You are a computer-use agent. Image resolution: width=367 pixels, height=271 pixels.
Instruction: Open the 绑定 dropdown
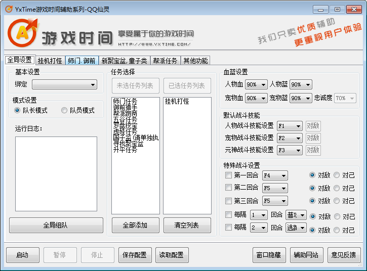click(x=64, y=84)
